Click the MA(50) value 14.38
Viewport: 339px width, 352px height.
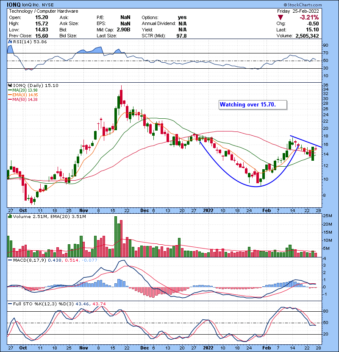point(33,99)
